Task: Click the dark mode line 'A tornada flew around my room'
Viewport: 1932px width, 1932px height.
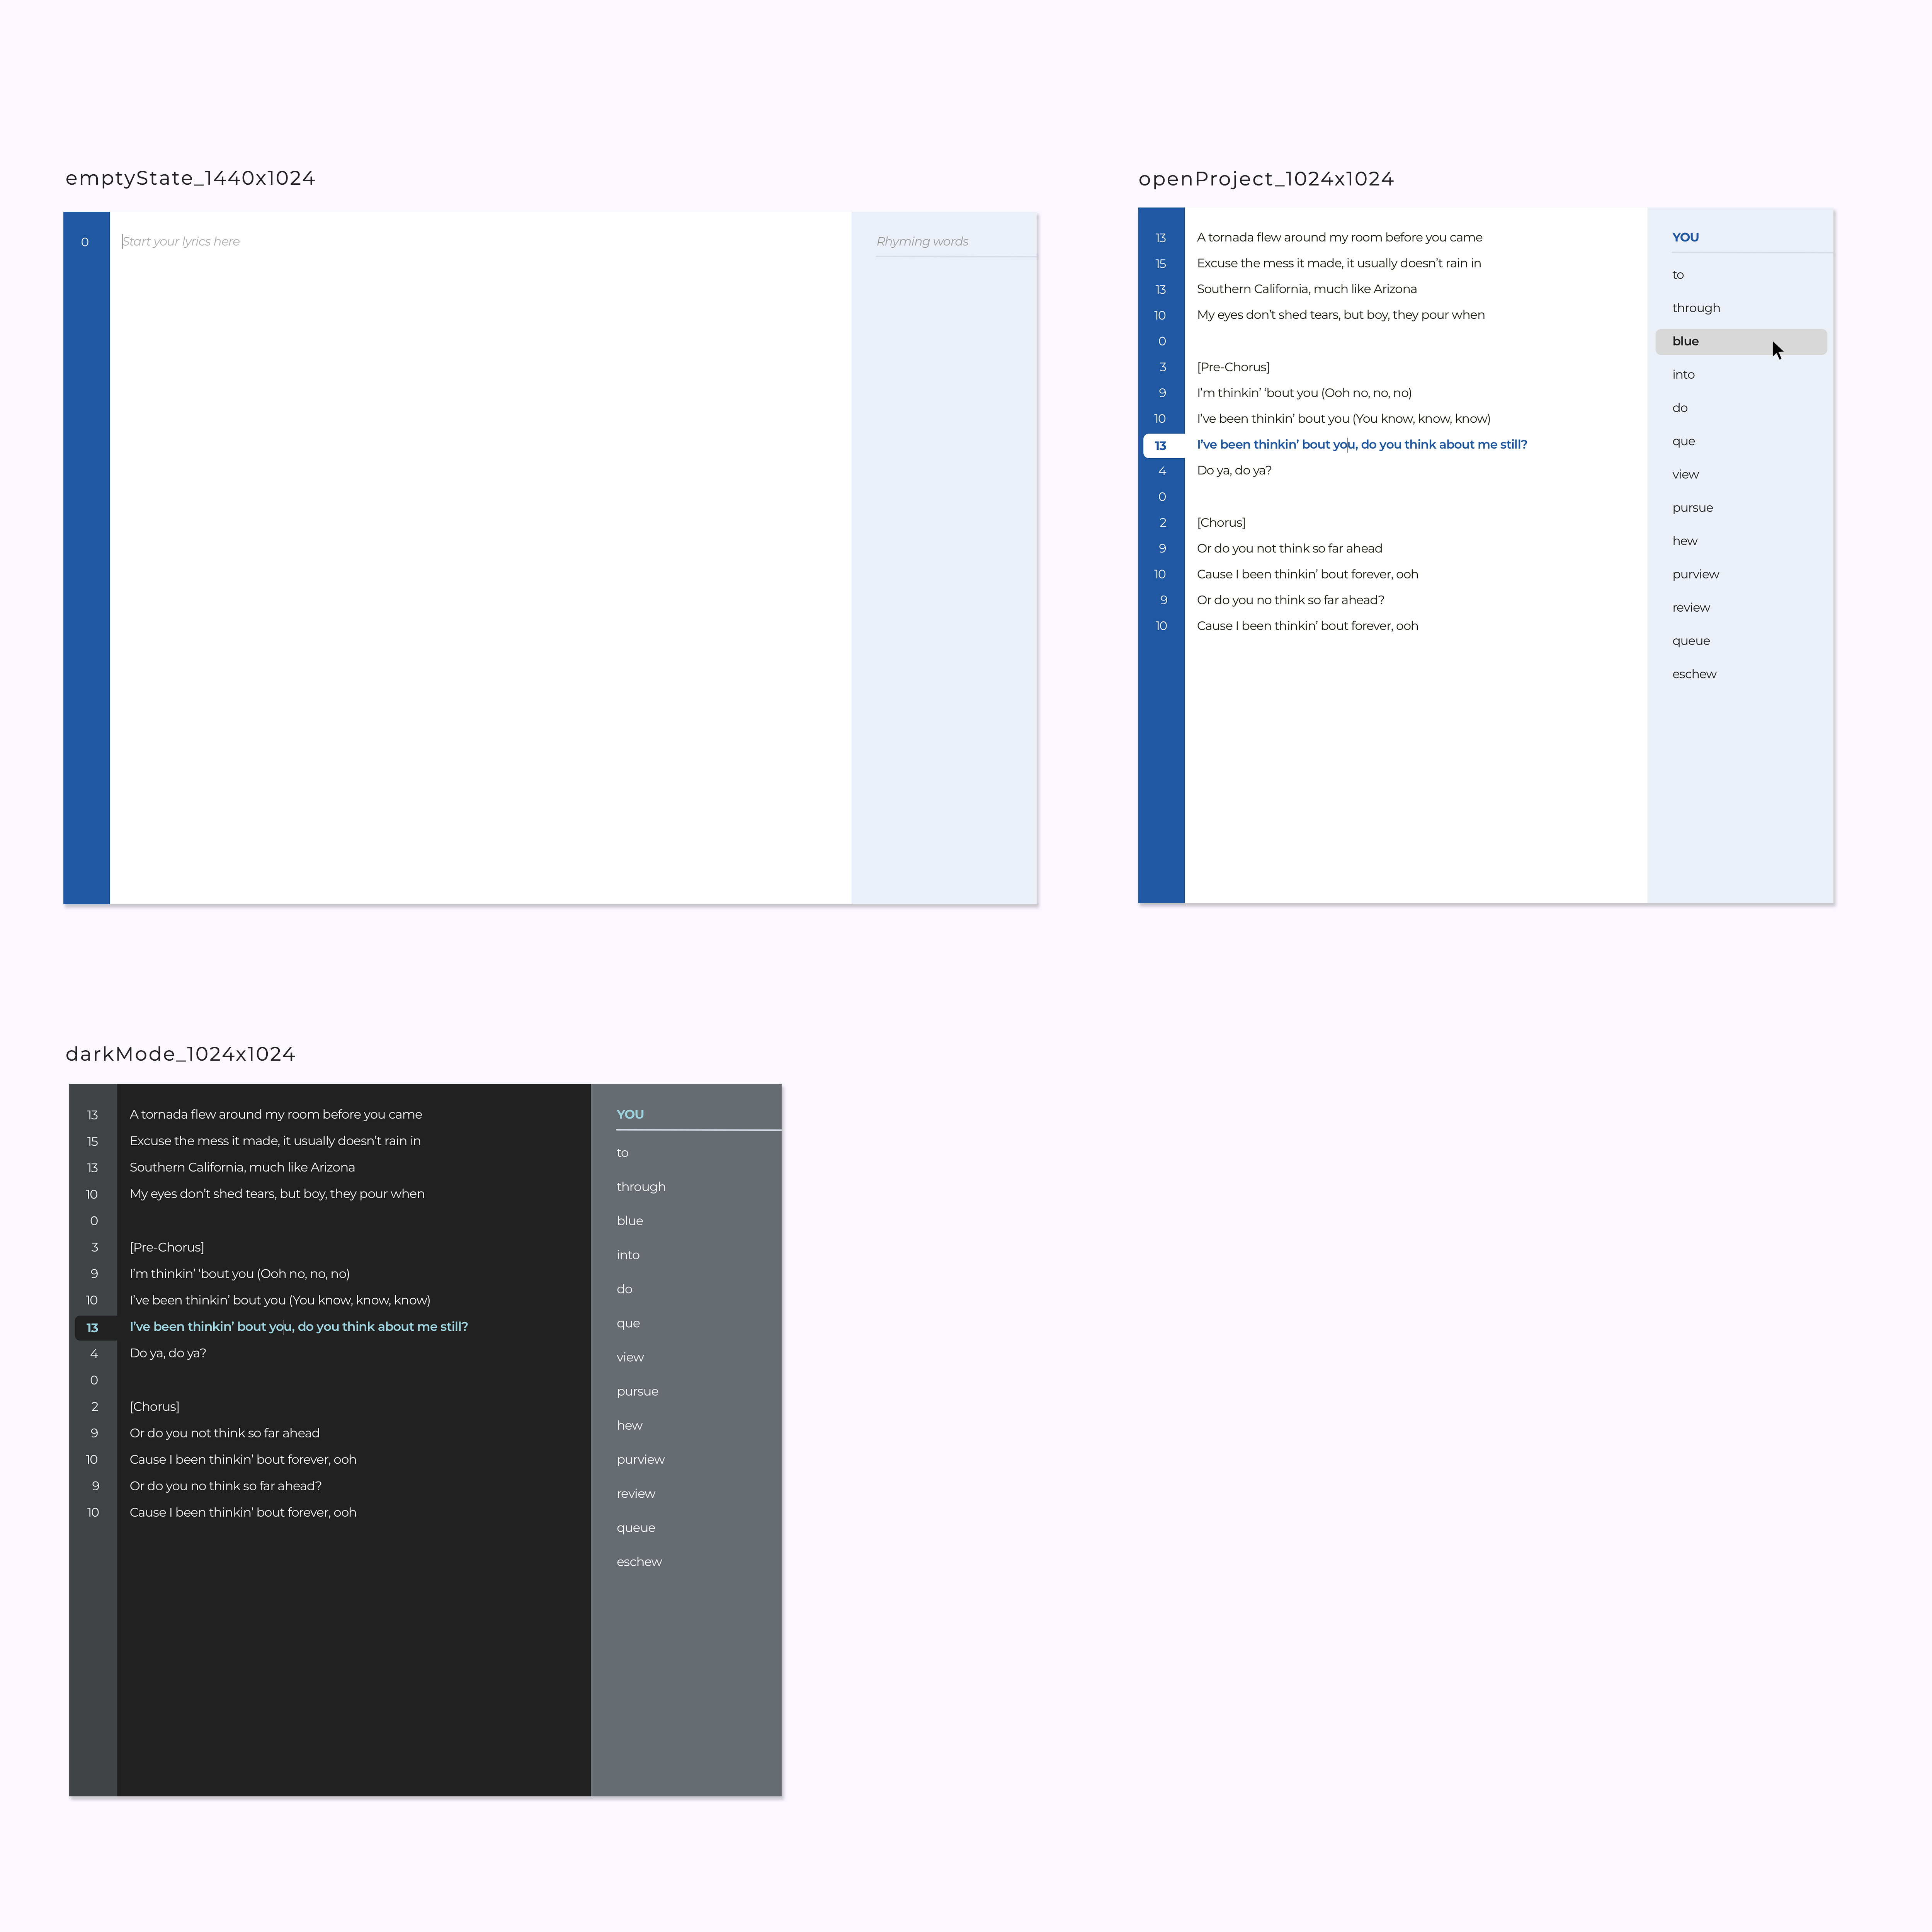Action: click(275, 1114)
